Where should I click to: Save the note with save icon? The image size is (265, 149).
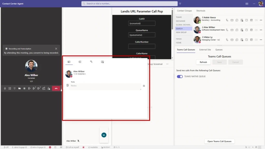[x=144, y=86]
